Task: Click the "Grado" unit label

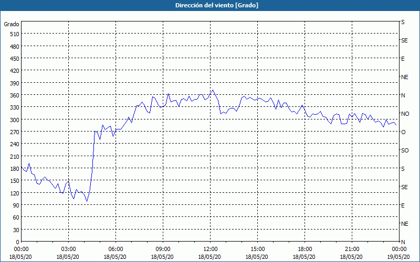Action: click(x=12, y=24)
